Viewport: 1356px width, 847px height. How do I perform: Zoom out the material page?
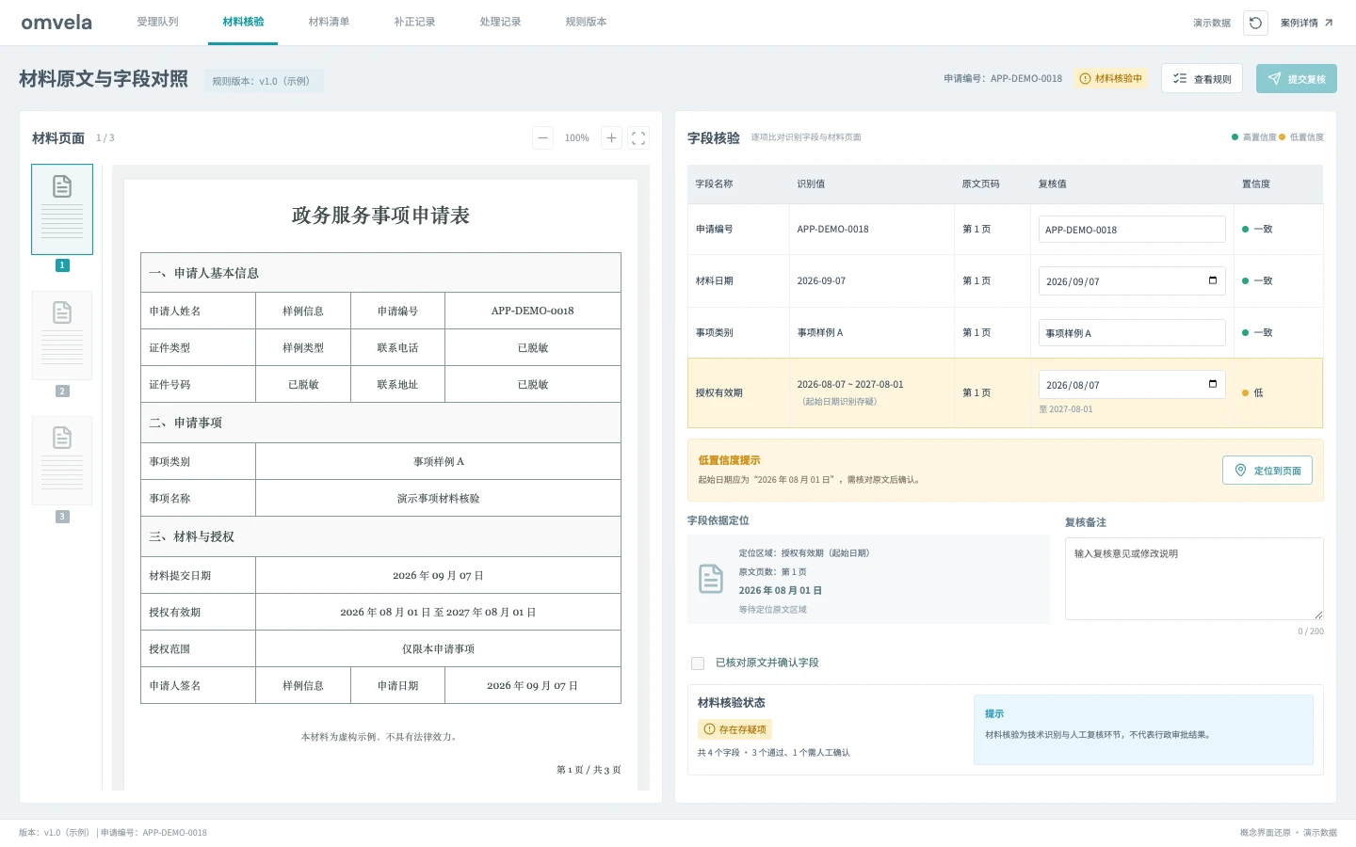pos(543,137)
